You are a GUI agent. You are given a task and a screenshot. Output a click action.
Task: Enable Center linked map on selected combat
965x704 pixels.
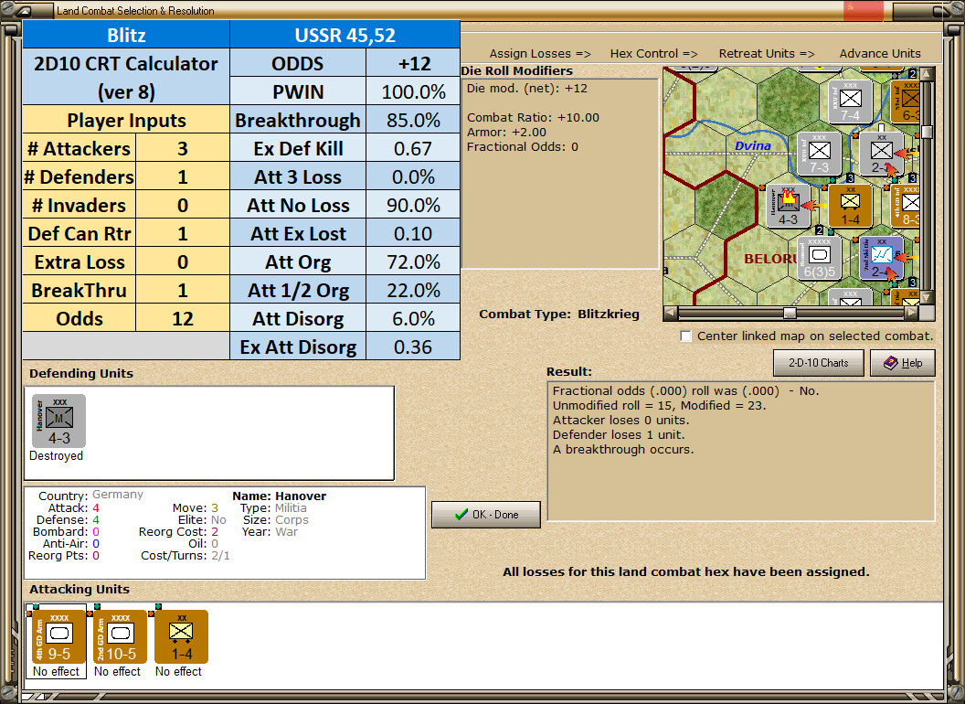(x=685, y=336)
